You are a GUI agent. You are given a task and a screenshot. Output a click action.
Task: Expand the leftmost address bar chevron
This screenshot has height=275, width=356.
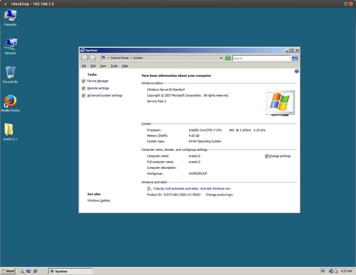[x=108, y=58]
